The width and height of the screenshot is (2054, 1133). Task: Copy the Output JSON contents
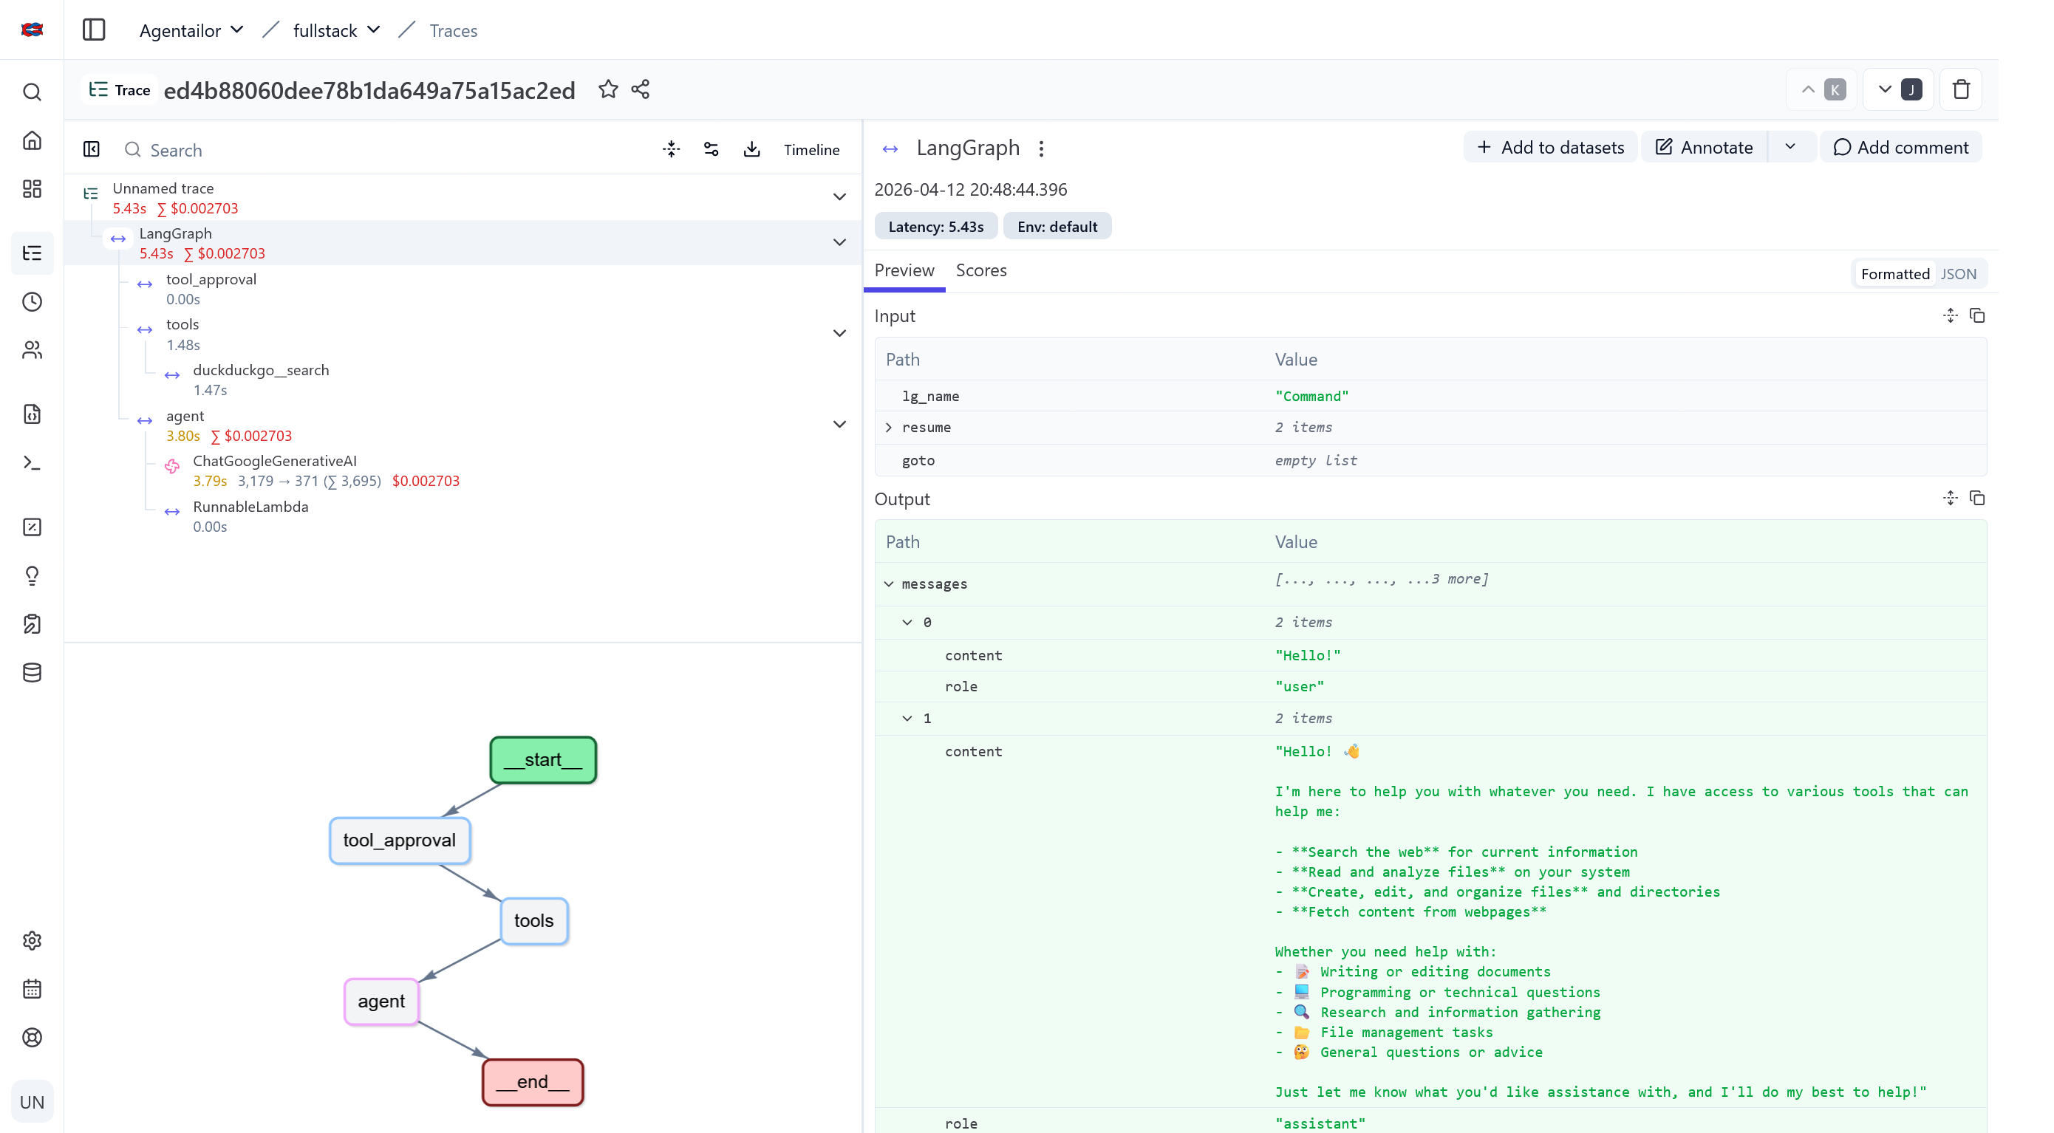1977,499
